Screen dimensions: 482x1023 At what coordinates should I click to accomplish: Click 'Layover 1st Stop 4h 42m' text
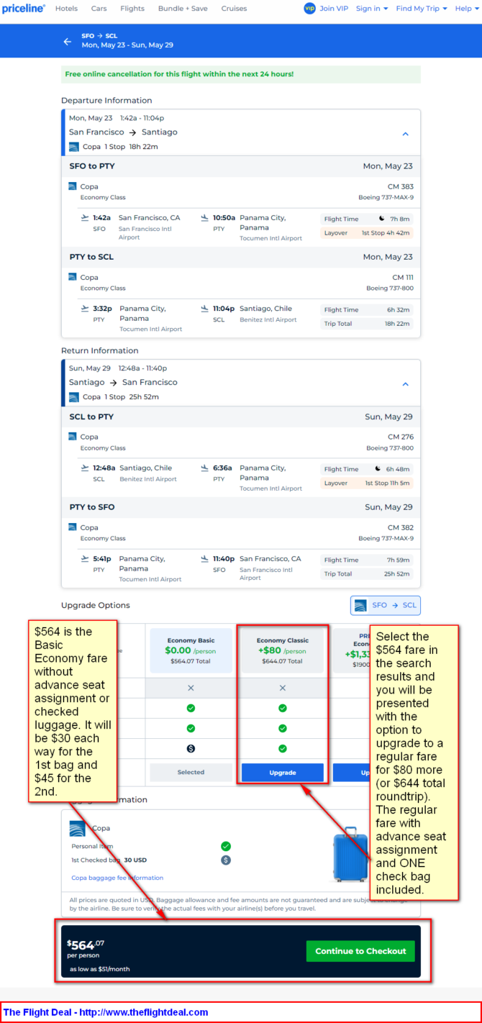pyautogui.click(x=367, y=233)
